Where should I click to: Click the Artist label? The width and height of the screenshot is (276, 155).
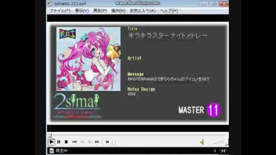135,58
